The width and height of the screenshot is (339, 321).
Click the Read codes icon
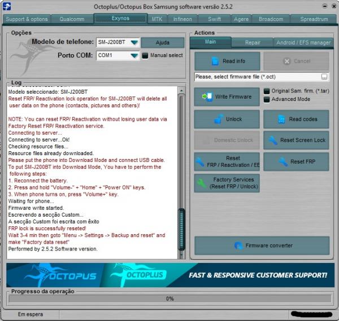point(281,119)
